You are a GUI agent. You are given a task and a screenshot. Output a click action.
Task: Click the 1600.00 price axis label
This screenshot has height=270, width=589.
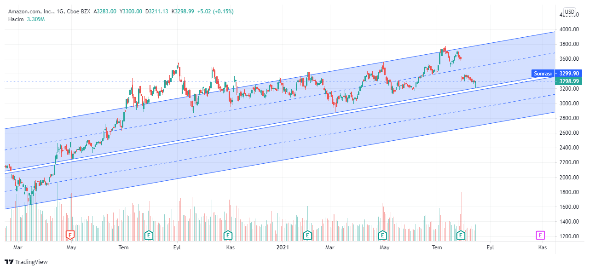pos(570,207)
